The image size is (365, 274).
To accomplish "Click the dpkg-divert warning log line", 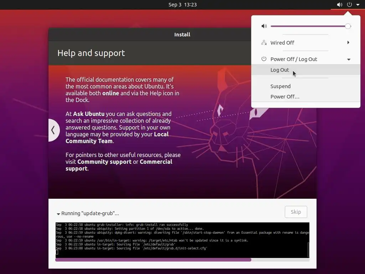I will 182,234.
